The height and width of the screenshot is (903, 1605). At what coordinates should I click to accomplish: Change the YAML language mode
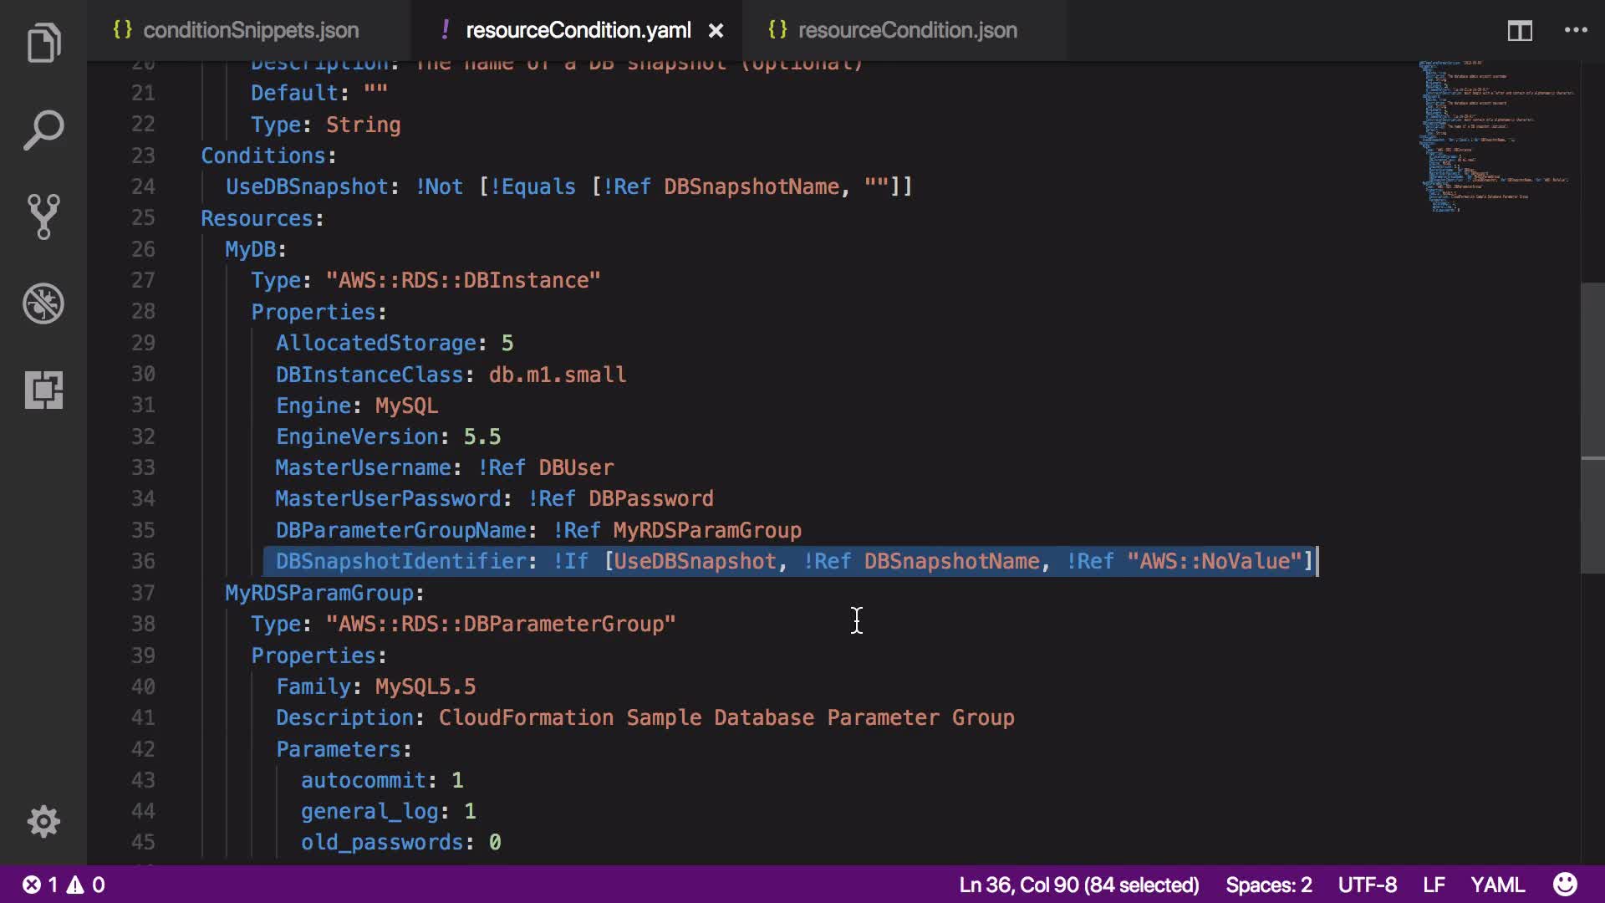pyautogui.click(x=1497, y=885)
